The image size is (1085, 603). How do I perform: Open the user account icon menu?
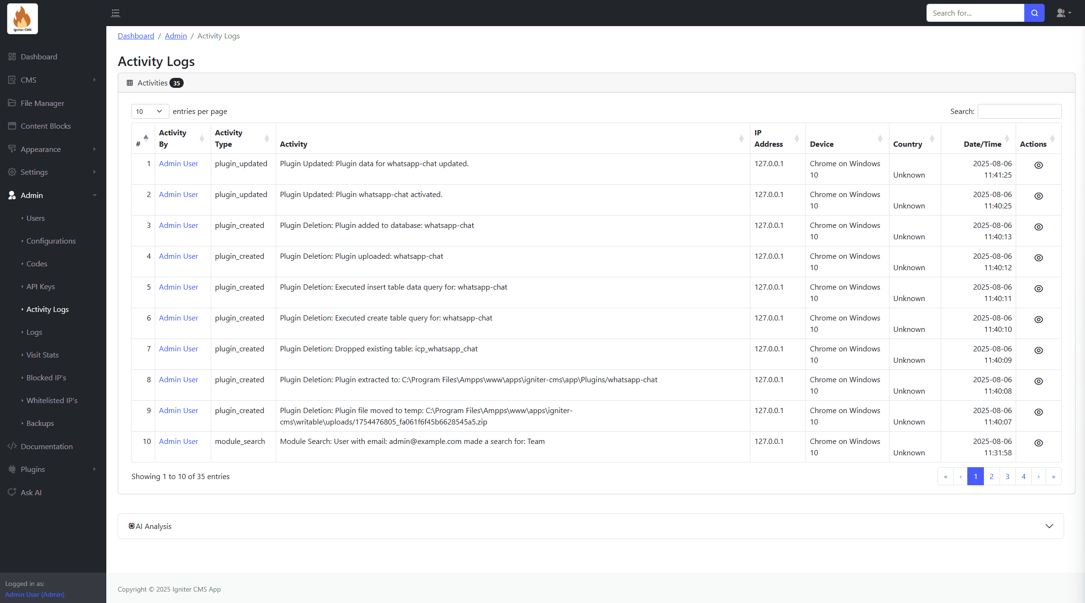(x=1063, y=13)
